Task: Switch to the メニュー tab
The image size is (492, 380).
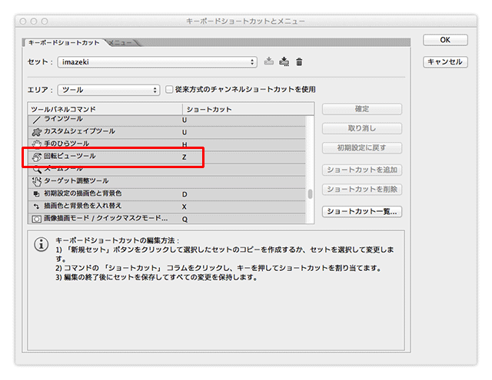Action: click(120, 43)
